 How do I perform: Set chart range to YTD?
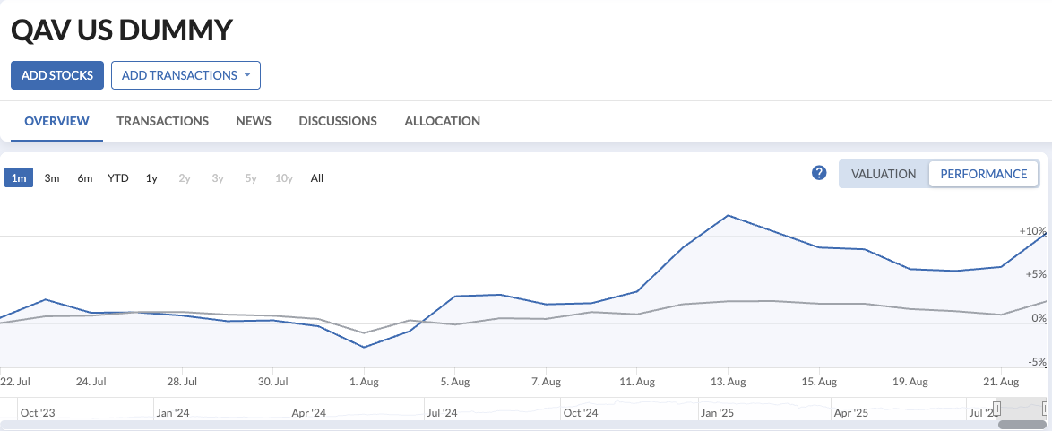pyautogui.click(x=118, y=178)
